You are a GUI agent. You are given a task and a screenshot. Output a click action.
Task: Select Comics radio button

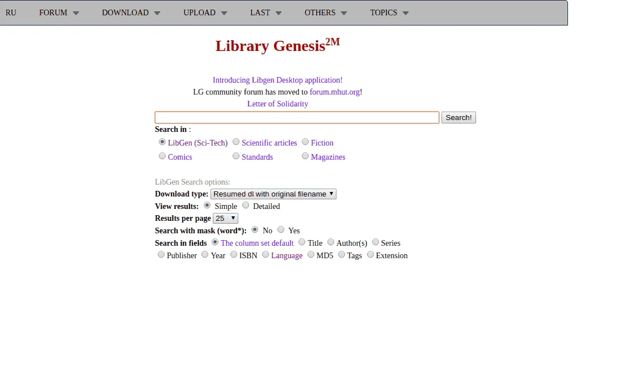point(162,156)
